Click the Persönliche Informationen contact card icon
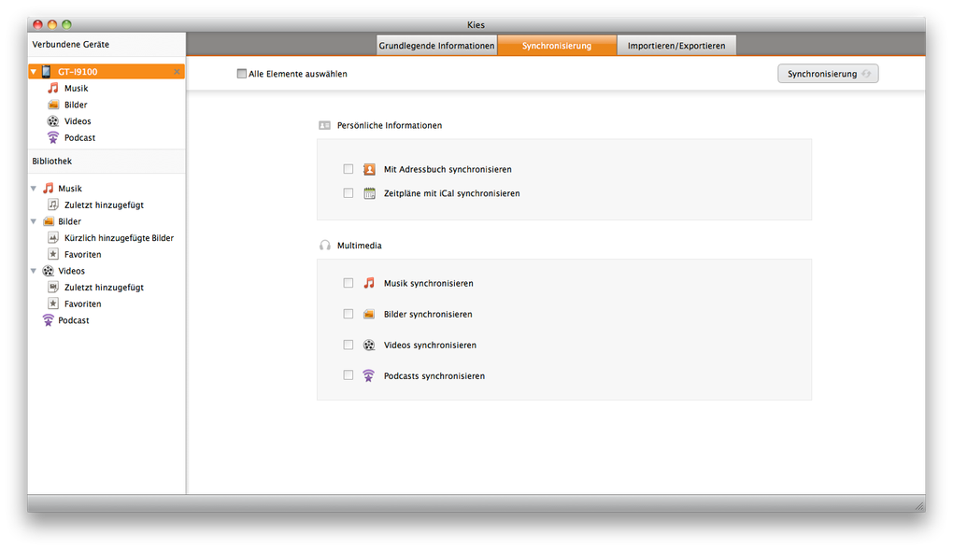This screenshot has width=953, height=550. (x=324, y=125)
